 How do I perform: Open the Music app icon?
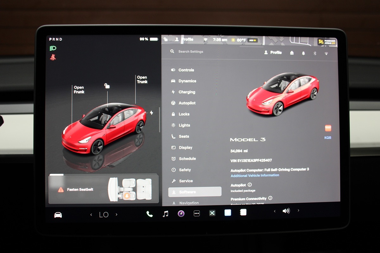coord(165,214)
